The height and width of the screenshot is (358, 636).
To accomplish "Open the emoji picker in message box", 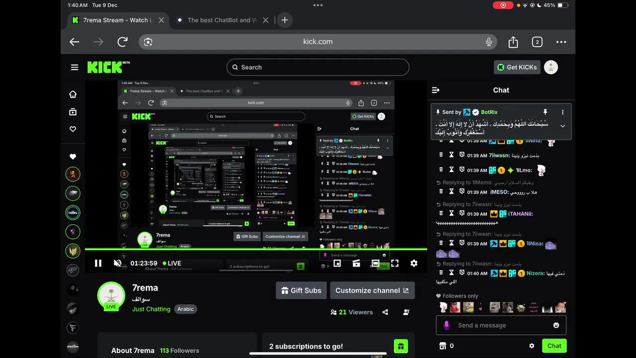I will point(556,325).
